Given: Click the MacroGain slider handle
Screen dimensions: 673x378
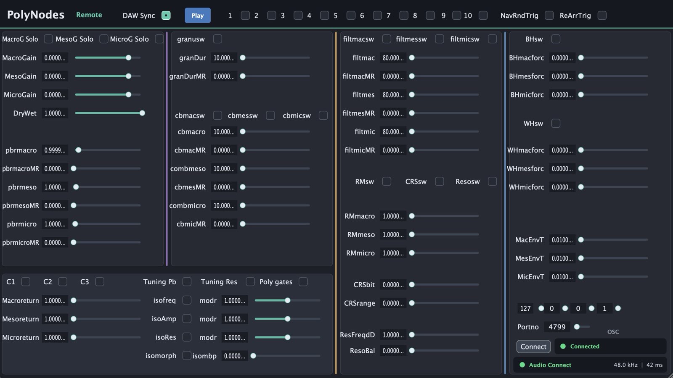Looking at the screenshot, I should point(128,58).
